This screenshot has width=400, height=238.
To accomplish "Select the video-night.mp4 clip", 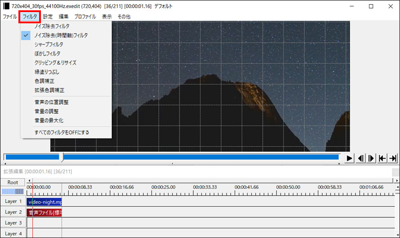I will pyautogui.click(x=44, y=202).
